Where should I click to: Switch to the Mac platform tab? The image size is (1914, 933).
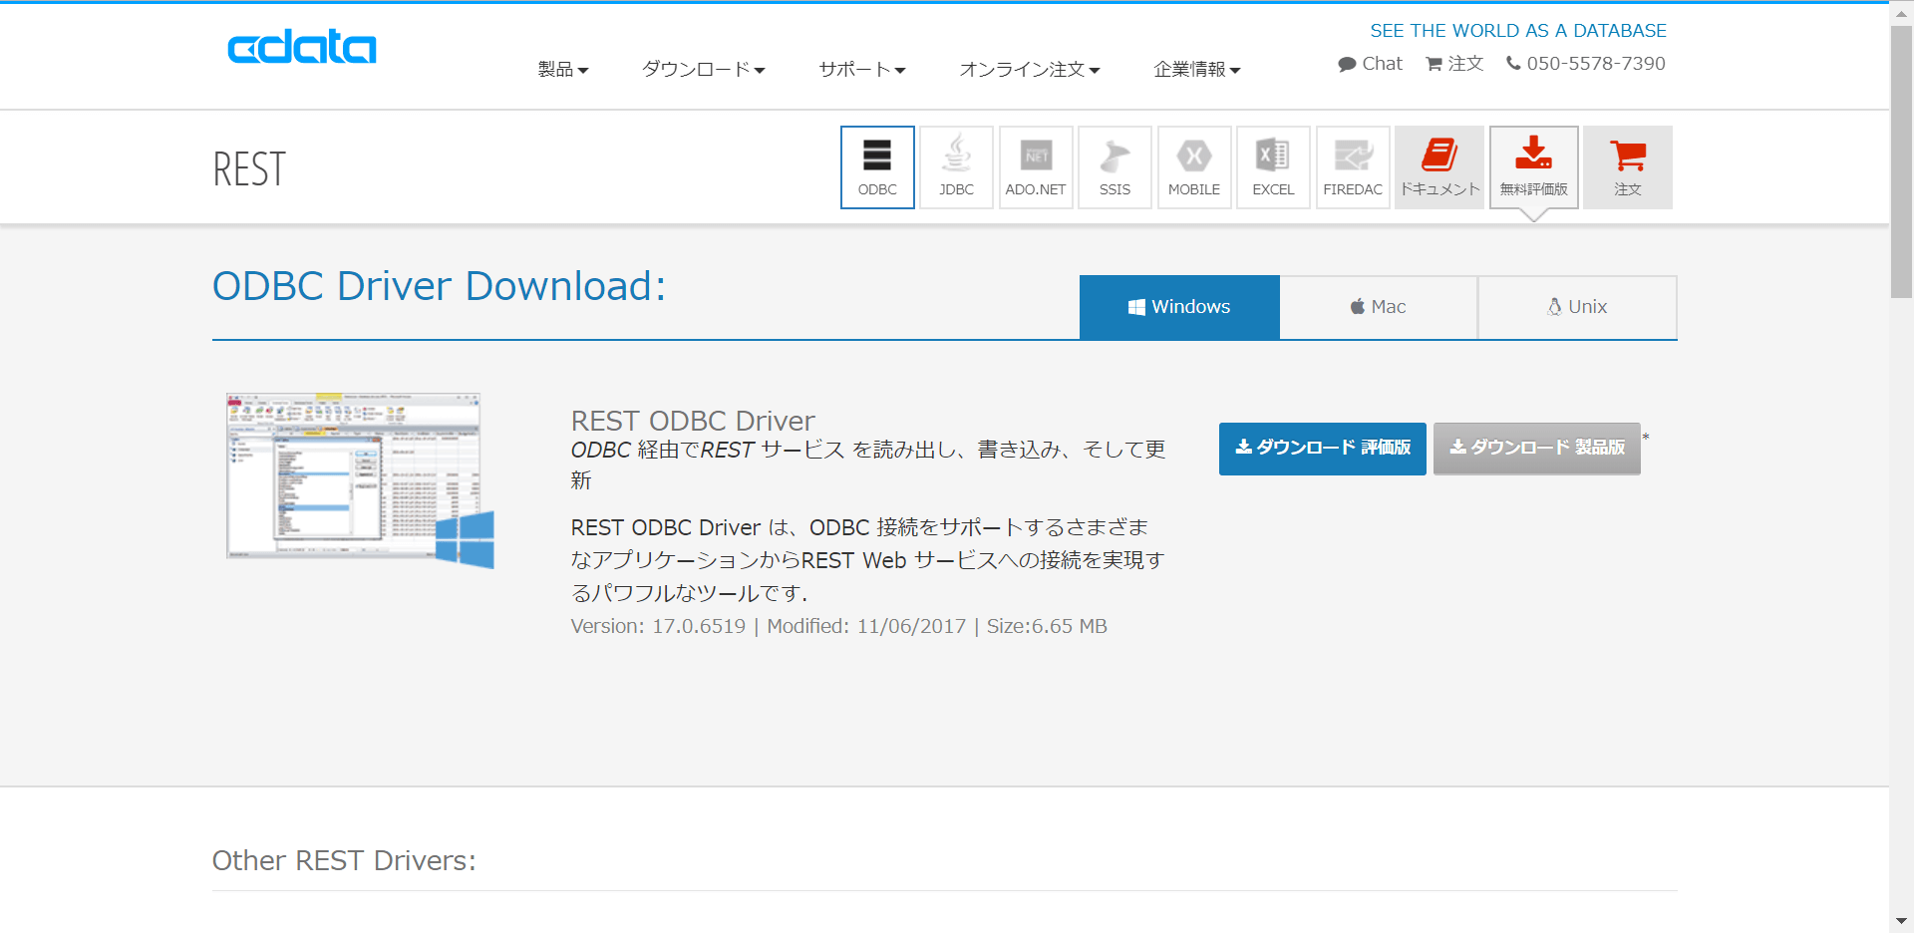coord(1378,306)
